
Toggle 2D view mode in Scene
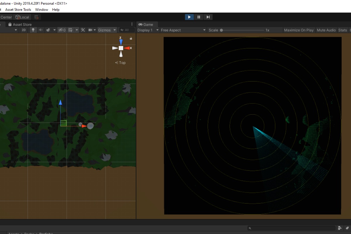(x=24, y=30)
